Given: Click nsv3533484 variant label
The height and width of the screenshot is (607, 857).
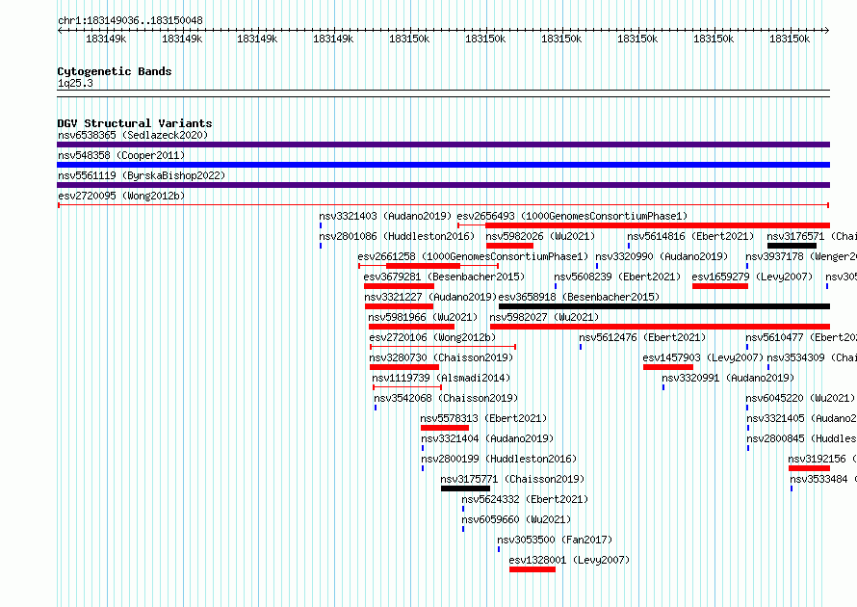Looking at the screenshot, I should (823, 479).
